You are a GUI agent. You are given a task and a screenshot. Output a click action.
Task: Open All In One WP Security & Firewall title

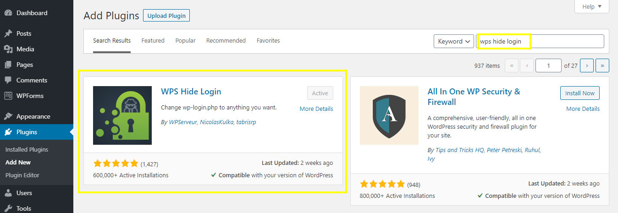[x=474, y=97]
